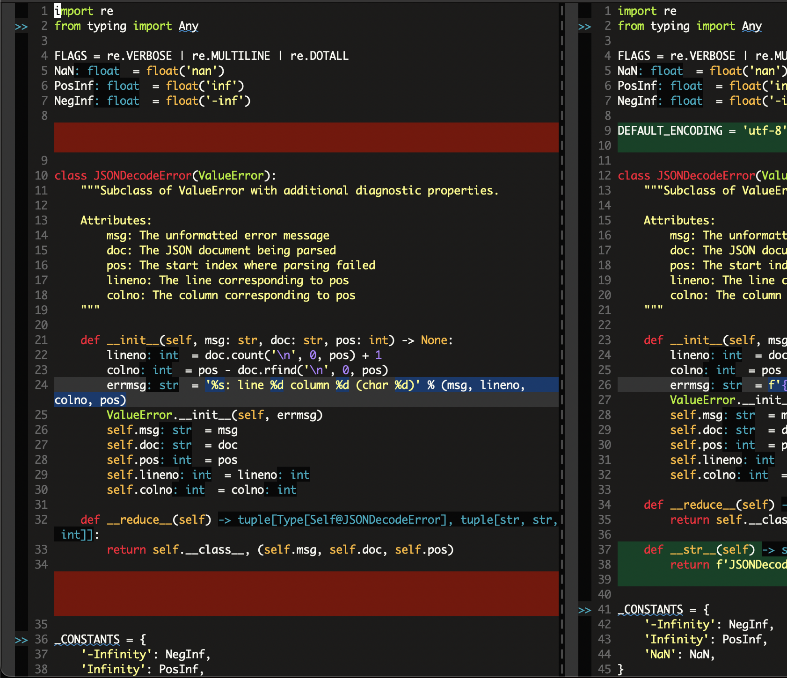Click the >> sign marker beside left-pane line 2
This screenshot has width=787, height=678.
[22, 26]
